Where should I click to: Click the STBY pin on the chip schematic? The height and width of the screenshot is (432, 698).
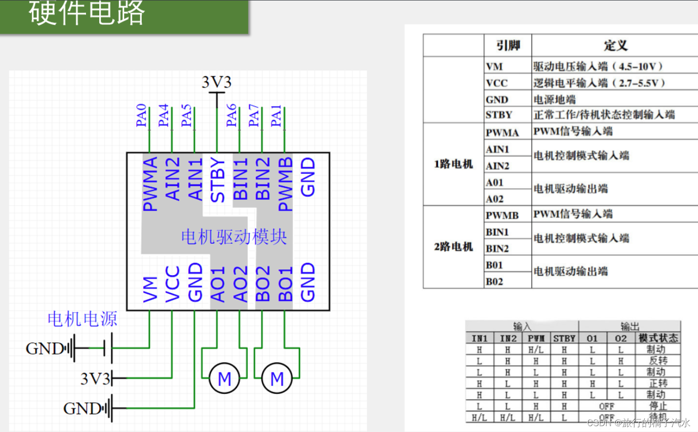click(x=217, y=180)
